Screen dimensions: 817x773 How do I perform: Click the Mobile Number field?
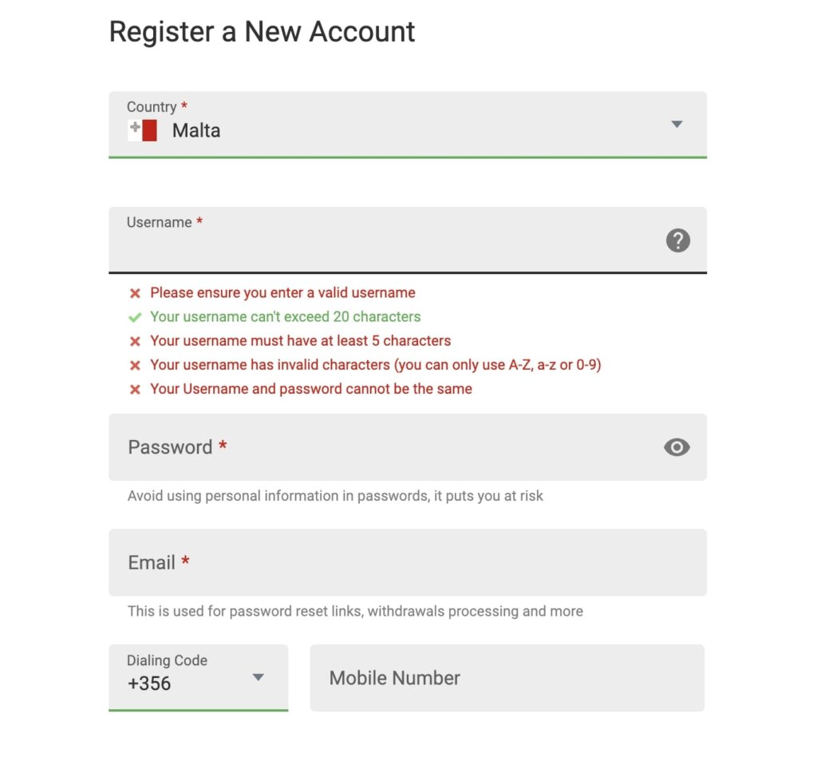coord(507,677)
